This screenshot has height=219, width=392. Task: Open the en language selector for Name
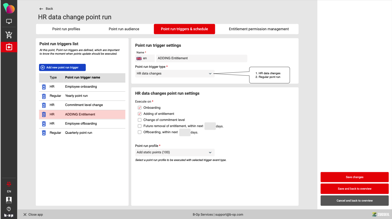click(x=145, y=58)
